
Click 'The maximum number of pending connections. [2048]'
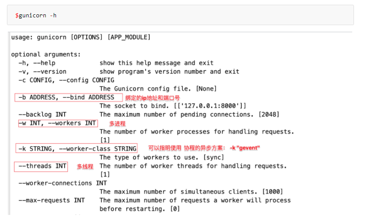pyautogui.click(x=189, y=114)
